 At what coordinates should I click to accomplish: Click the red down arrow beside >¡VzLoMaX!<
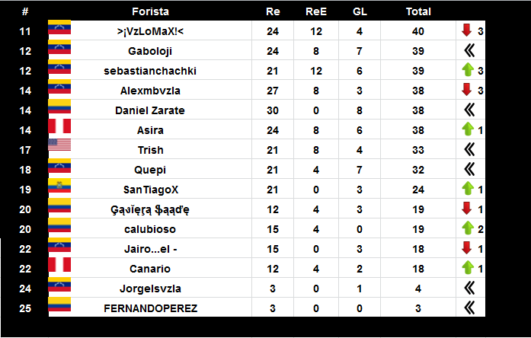coord(467,30)
